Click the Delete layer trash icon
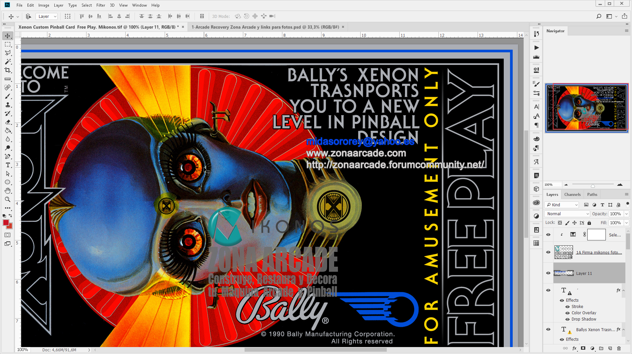This screenshot has width=632, height=354. click(x=619, y=348)
